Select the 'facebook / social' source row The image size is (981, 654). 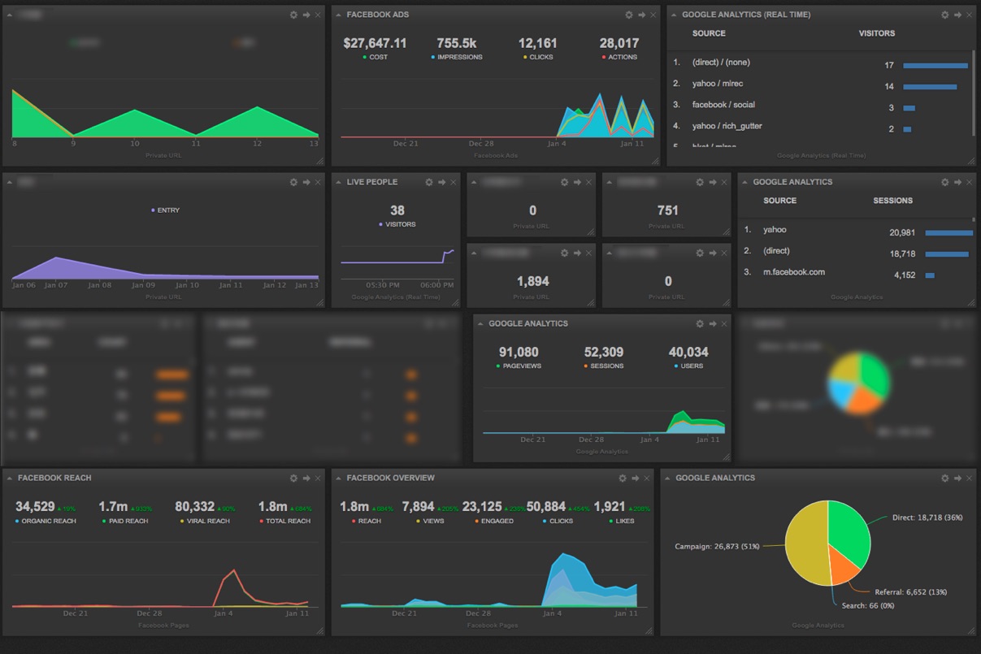(821, 106)
